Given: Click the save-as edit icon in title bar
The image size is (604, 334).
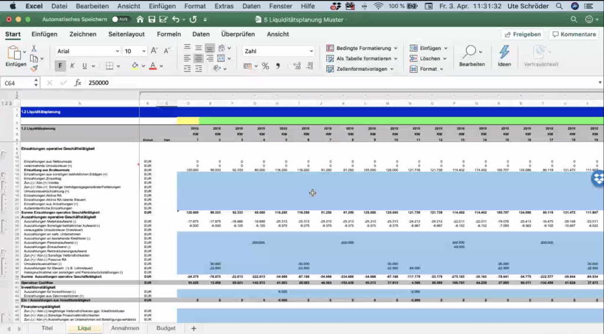Looking at the screenshot, I should point(163,19).
